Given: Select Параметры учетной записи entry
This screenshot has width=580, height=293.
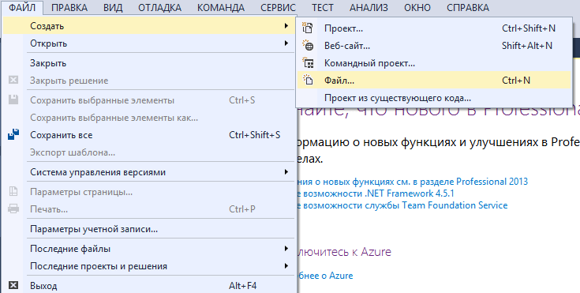Looking at the screenshot, I should (x=149, y=229).
